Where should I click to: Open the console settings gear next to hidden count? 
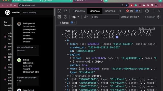point(159,17)
